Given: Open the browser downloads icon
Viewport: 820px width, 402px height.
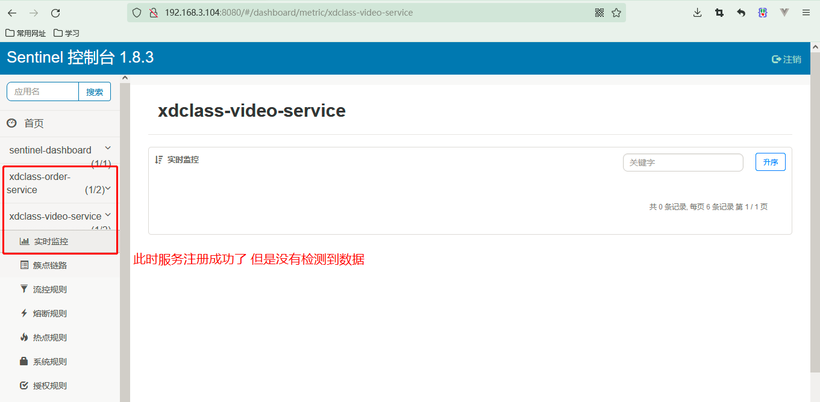Looking at the screenshot, I should (698, 13).
